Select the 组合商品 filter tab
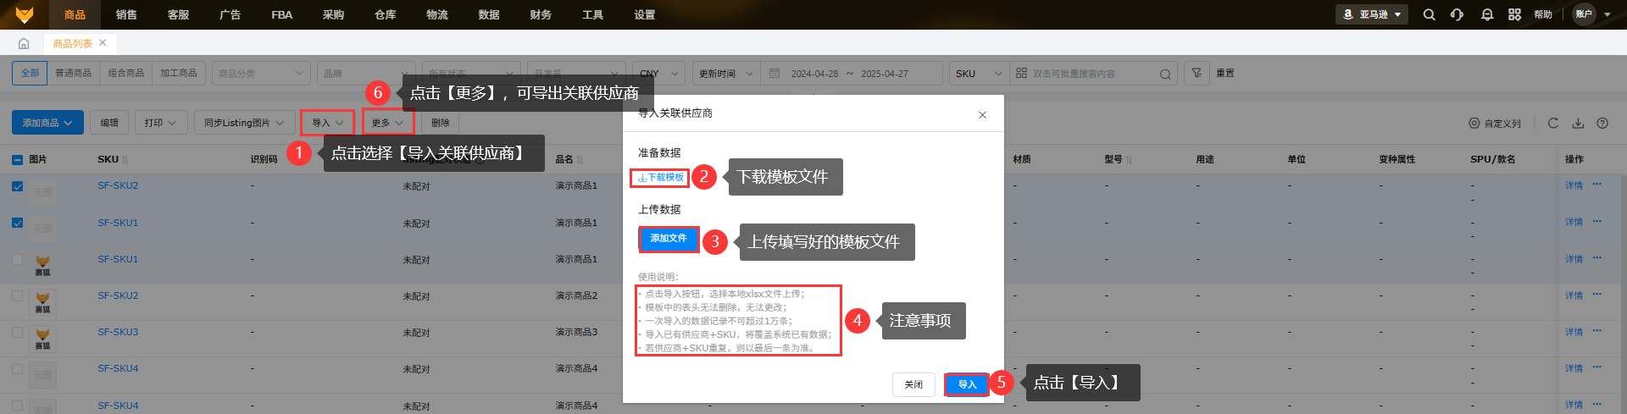Screen dimensions: 1627x414 pos(126,74)
